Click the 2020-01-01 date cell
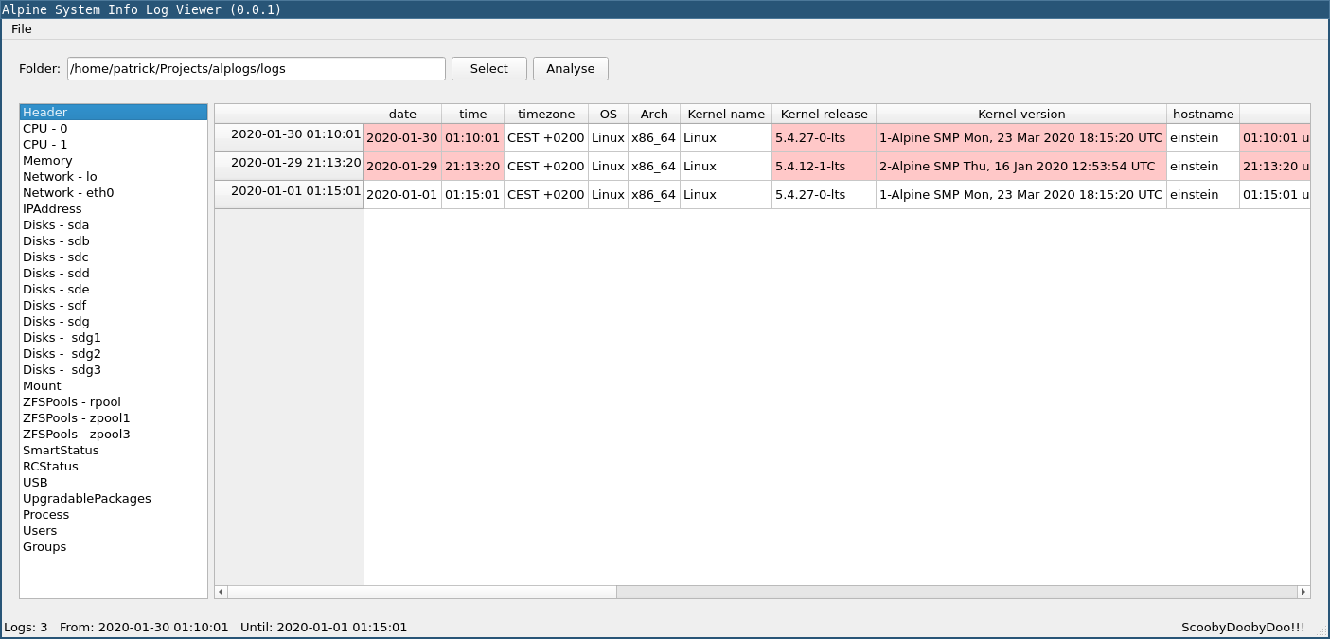This screenshot has width=1330, height=639. (402, 195)
